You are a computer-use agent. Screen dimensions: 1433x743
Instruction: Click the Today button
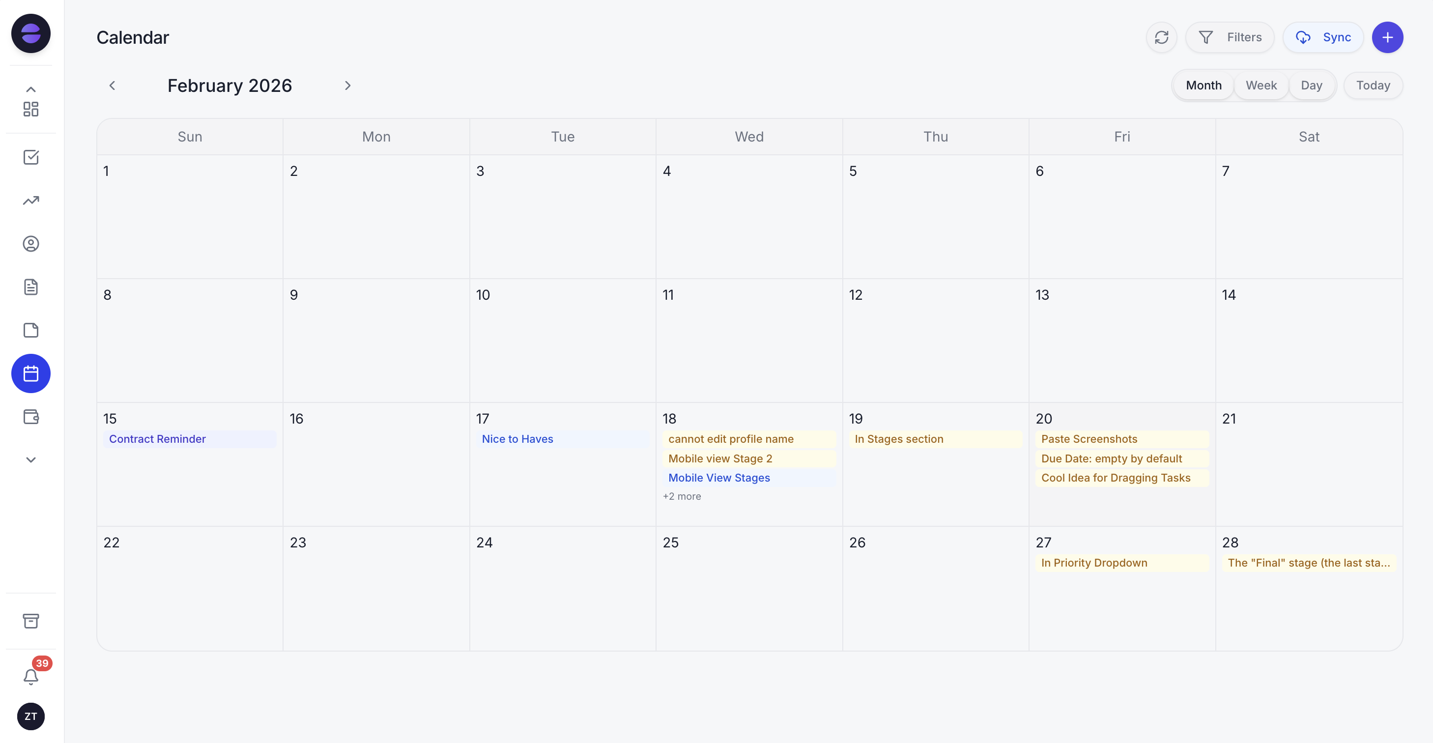pyautogui.click(x=1373, y=86)
